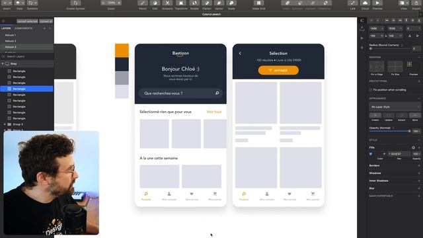Zoom out with the minus button
This screenshot has height=238, width=423.
tap(103, 3)
